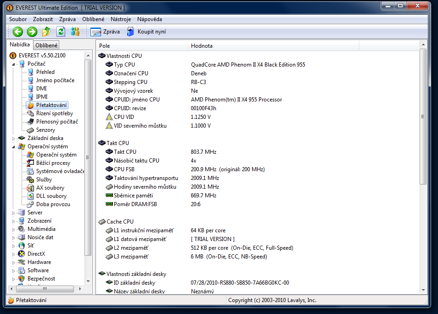Image resolution: width=438 pixels, height=314 pixels.
Task: Open the DirectX tree item
Action: click(x=36, y=254)
